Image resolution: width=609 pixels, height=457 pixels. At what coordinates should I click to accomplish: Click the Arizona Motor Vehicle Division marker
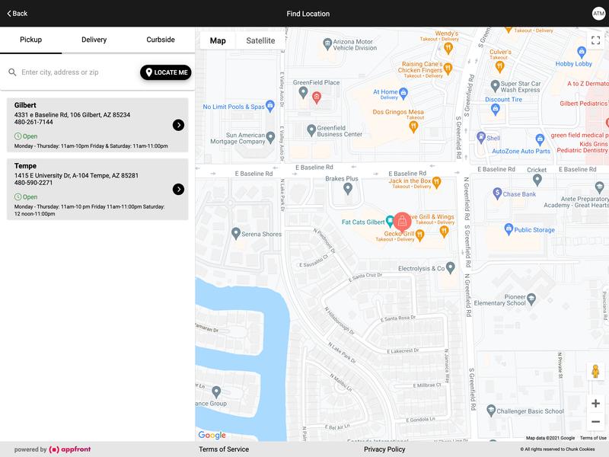[327, 44]
